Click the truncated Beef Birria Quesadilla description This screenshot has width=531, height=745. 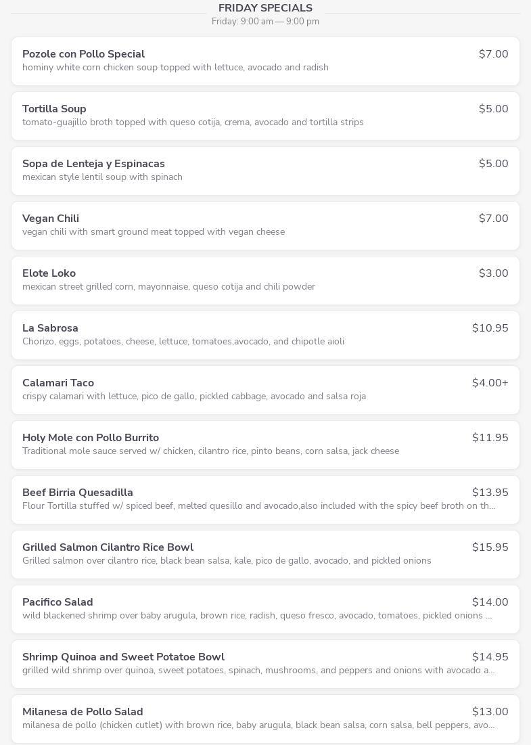[x=258, y=506]
